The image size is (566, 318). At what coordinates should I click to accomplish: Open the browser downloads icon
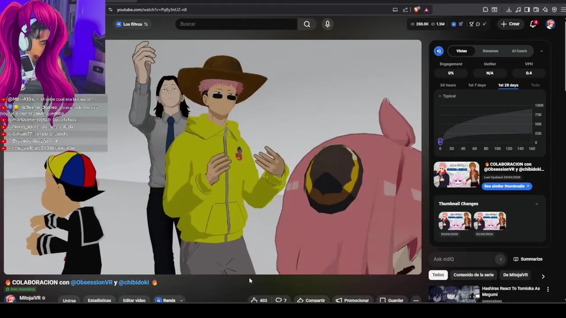tap(509, 10)
